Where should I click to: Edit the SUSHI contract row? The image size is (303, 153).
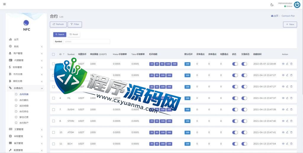point(287,109)
